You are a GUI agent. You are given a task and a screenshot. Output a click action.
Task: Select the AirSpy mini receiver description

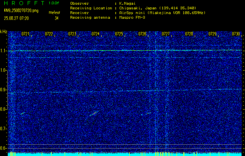click(x=162, y=12)
